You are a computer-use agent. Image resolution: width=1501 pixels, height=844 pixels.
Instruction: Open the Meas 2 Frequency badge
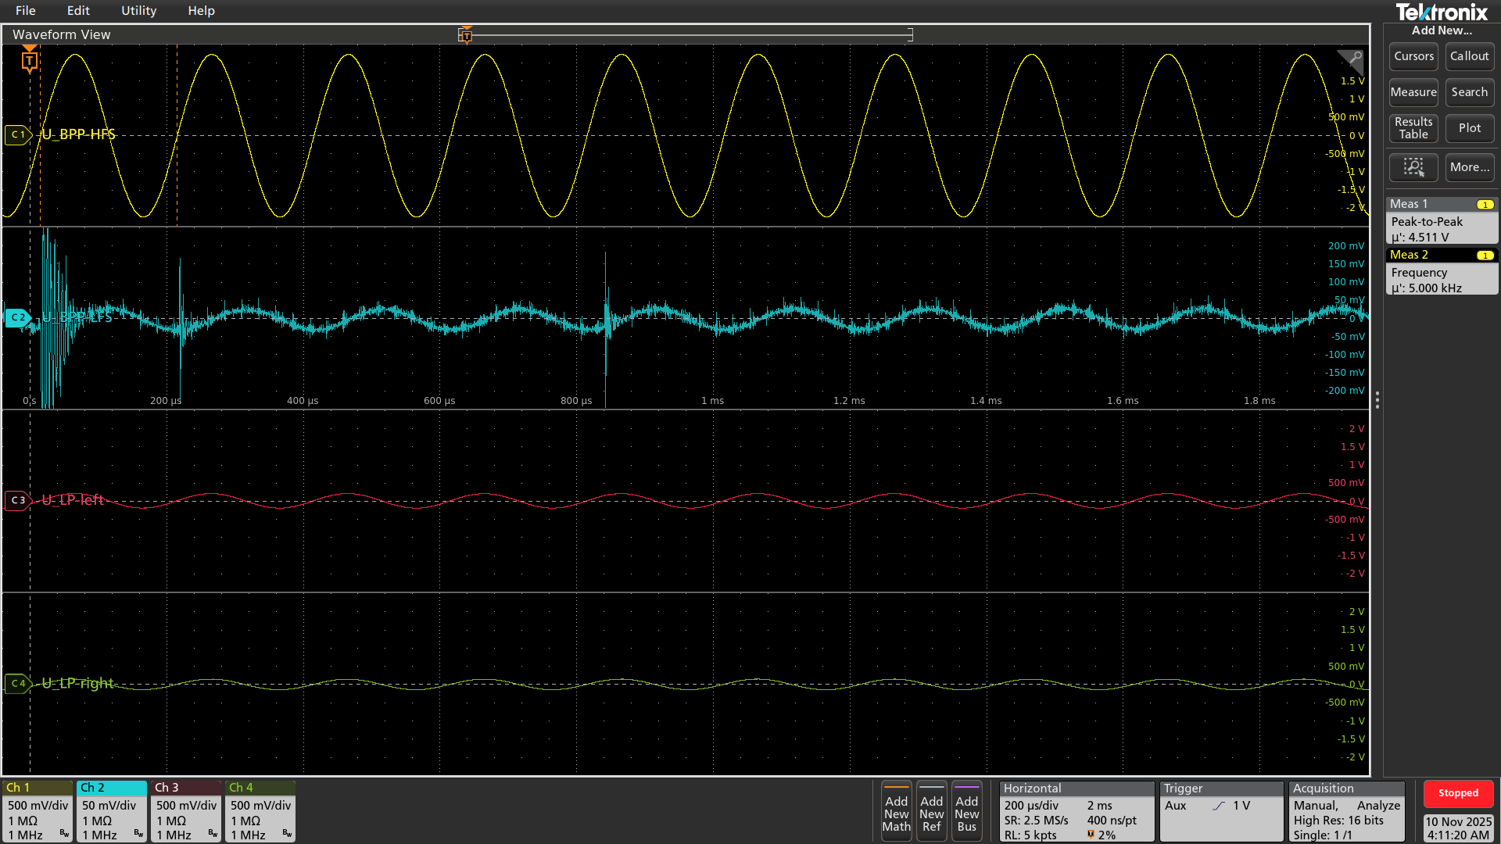1441,272
